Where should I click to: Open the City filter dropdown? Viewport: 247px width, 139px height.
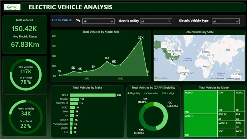tap(98, 21)
